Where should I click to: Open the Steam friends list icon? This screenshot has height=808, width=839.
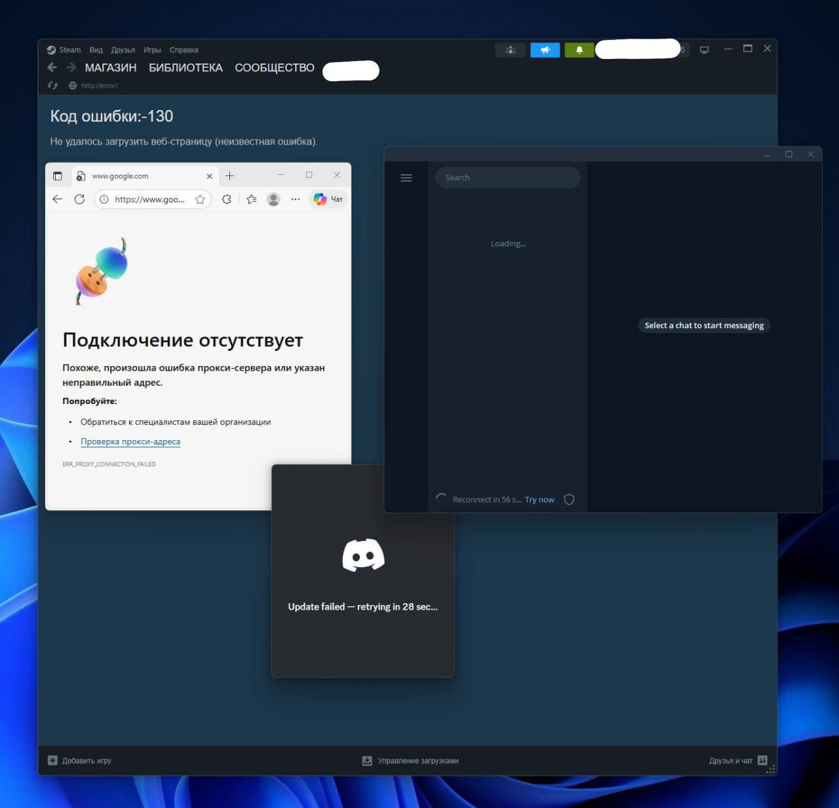pyautogui.click(x=510, y=50)
